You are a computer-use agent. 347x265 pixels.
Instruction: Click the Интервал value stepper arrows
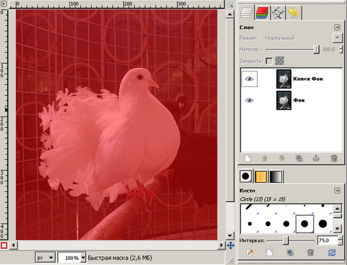tap(340, 241)
